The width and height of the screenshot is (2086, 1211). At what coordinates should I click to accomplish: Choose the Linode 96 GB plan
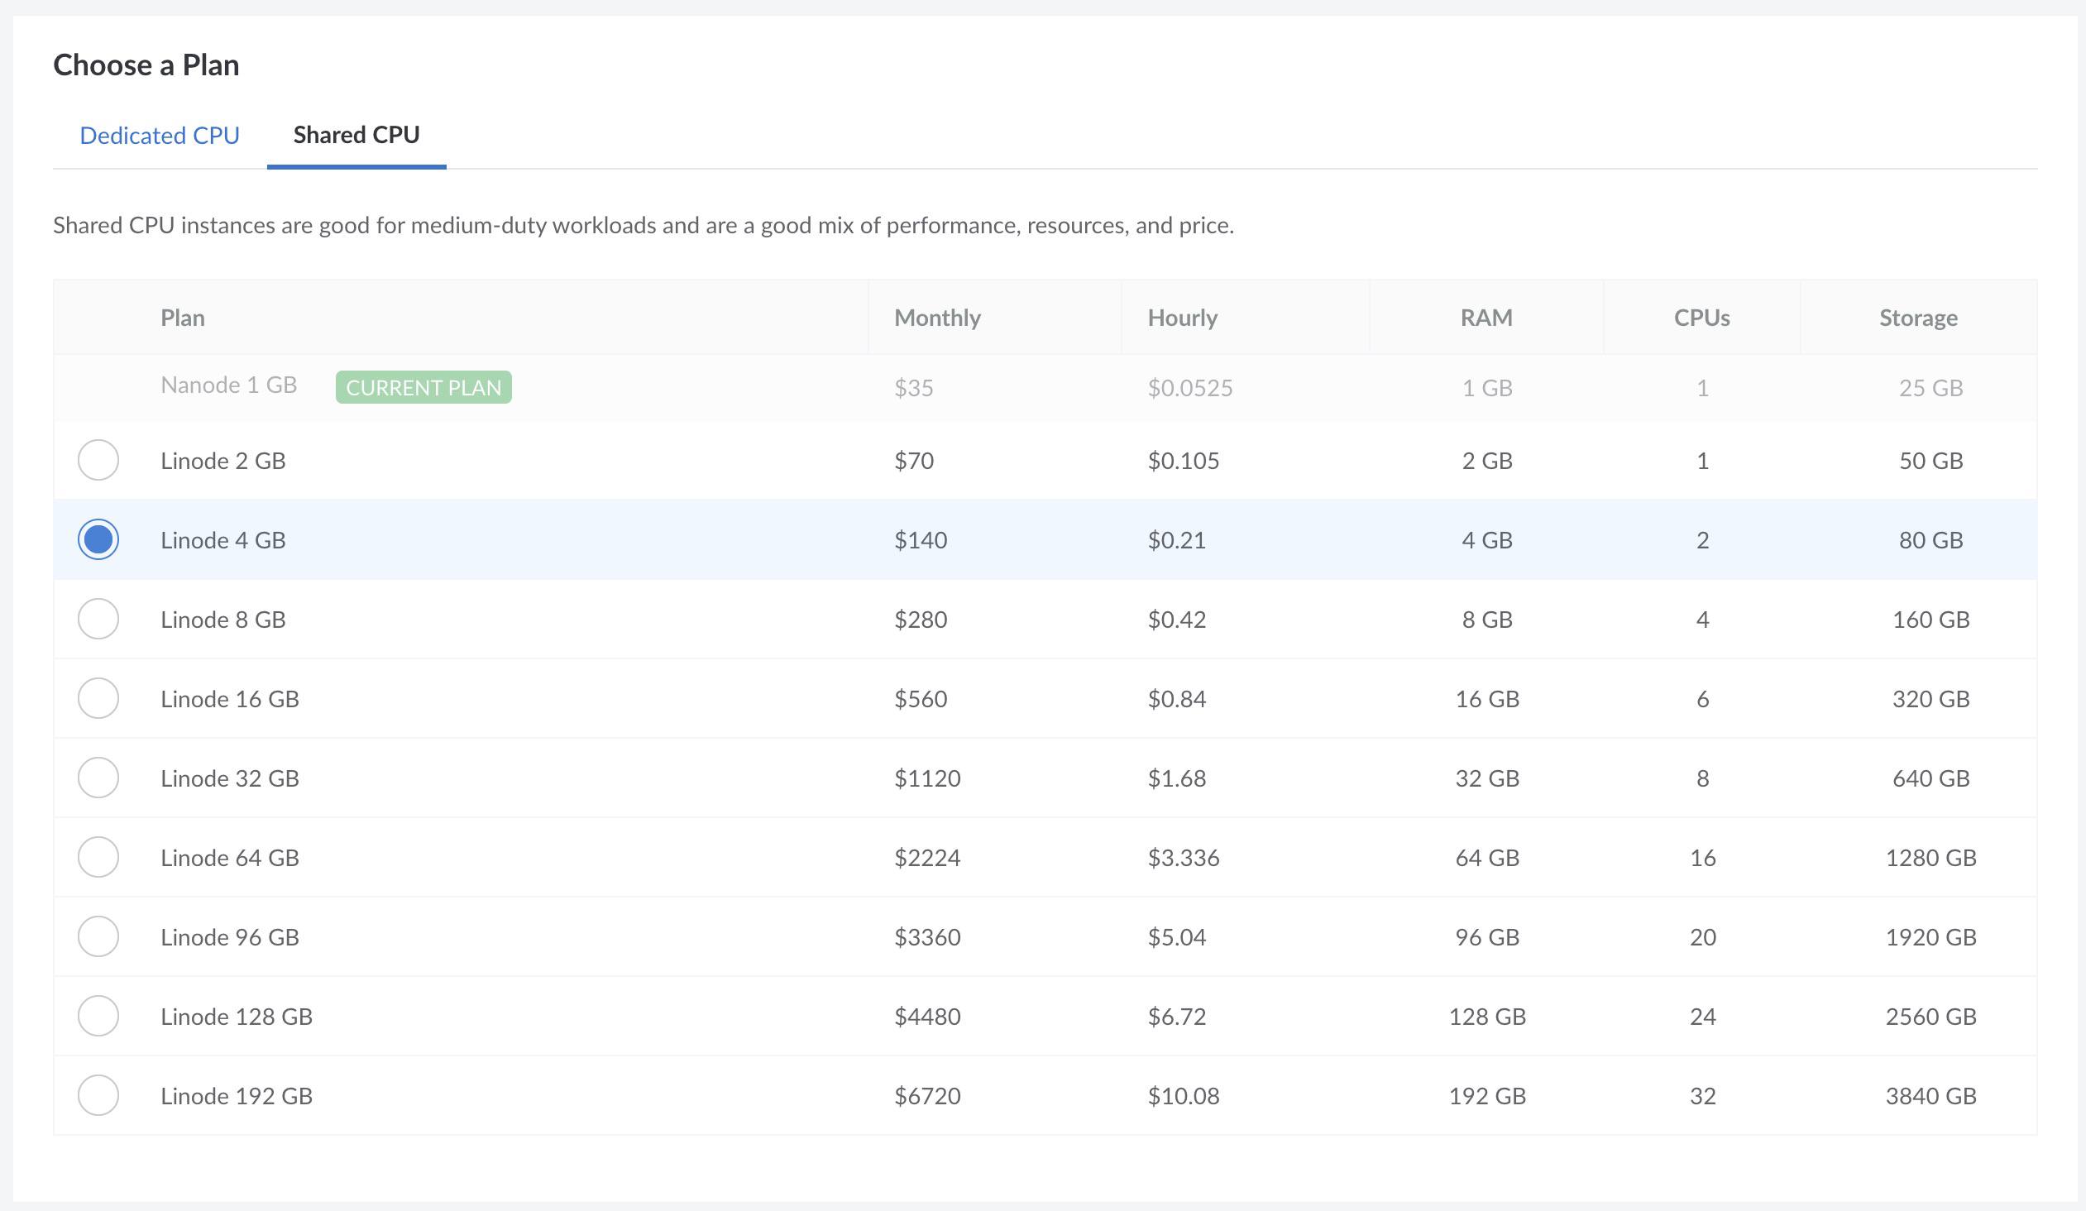(x=98, y=936)
